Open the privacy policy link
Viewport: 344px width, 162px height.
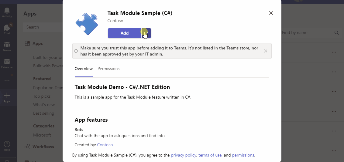(183, 155)
